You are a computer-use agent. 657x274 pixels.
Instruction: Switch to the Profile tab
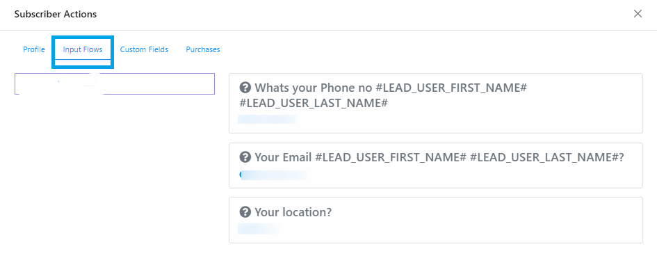34,49
